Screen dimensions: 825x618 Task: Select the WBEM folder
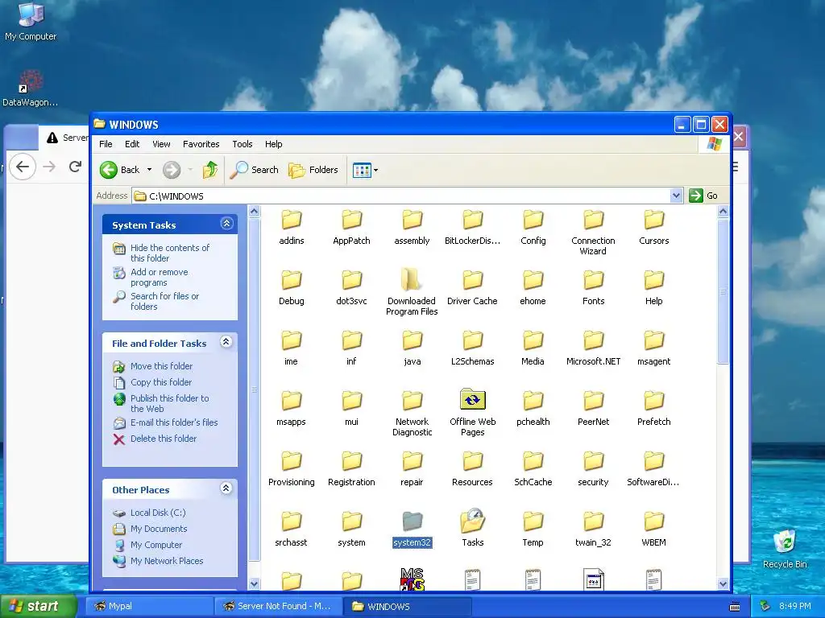[653, 521]
